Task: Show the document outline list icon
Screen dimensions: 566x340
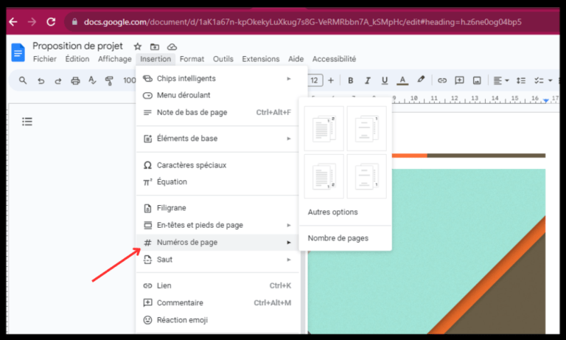Action: (x=27, y=122)
